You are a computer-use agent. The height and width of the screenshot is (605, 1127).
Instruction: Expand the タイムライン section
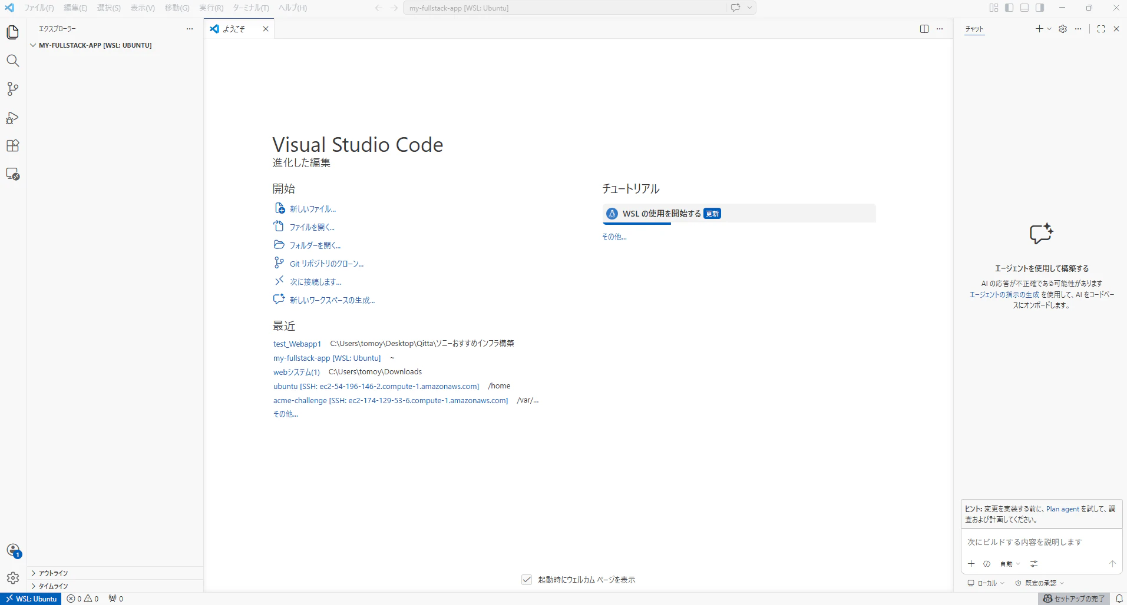pos(115,586)
